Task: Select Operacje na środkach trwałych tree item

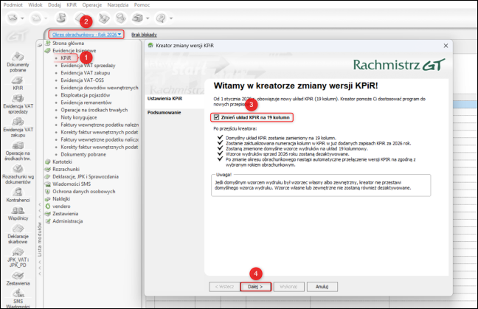Action: (x=94, y=110)
